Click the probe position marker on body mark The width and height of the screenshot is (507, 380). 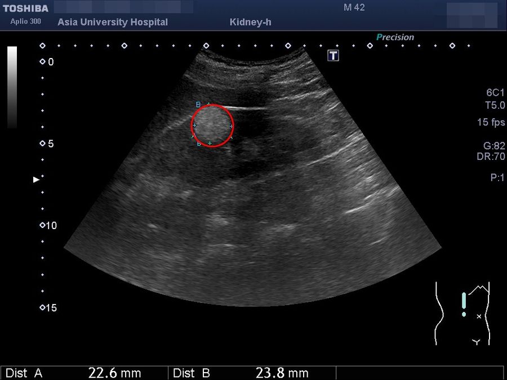click(464, 304)
